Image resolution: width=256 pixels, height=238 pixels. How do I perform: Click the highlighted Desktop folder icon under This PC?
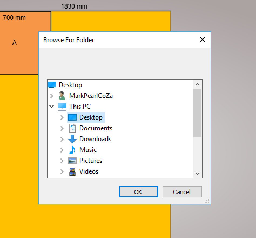(x=72, y=117)
